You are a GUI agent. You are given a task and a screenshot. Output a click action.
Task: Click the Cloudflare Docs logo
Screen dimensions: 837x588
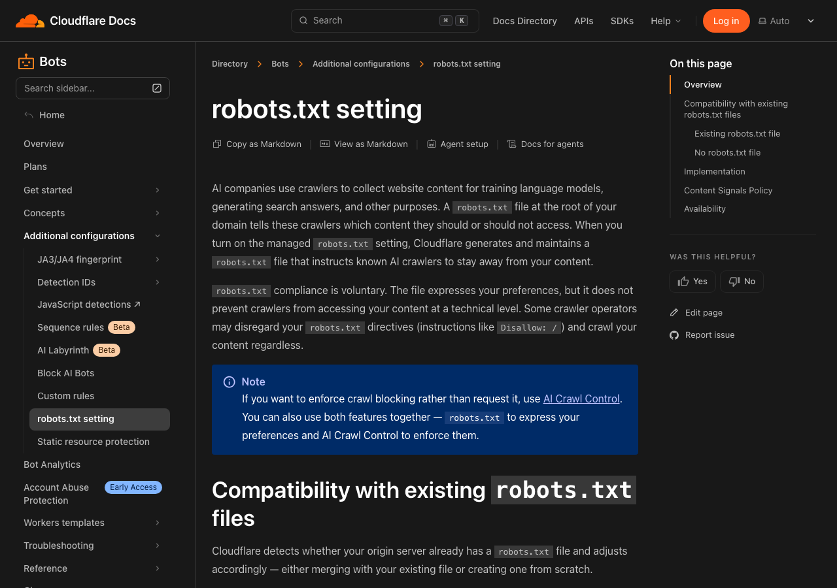76,21
